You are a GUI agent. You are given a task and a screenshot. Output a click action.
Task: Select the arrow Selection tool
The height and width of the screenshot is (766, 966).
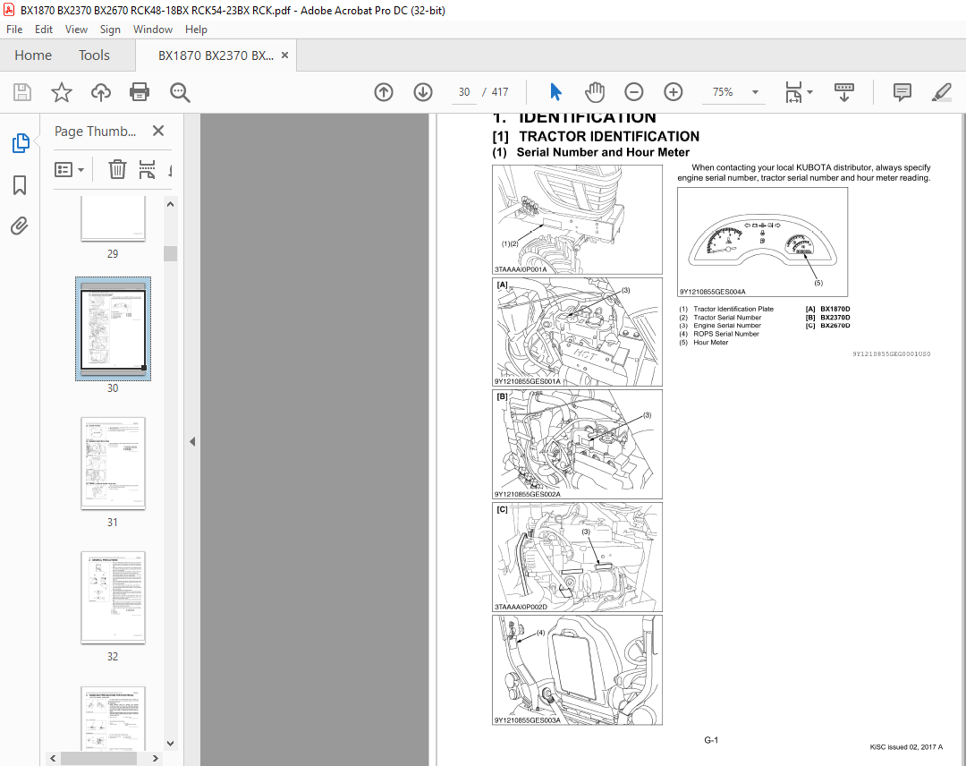(555, 92)
